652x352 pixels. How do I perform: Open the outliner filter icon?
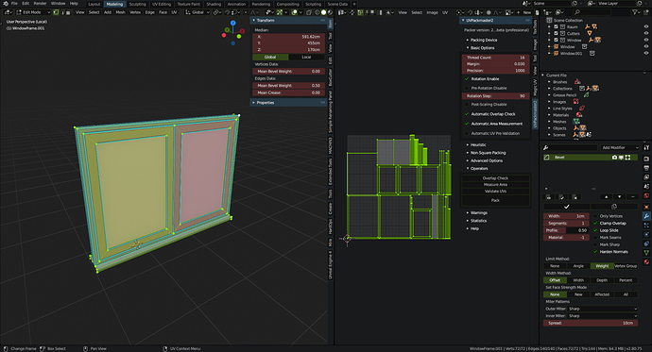[x=636, y=12]
